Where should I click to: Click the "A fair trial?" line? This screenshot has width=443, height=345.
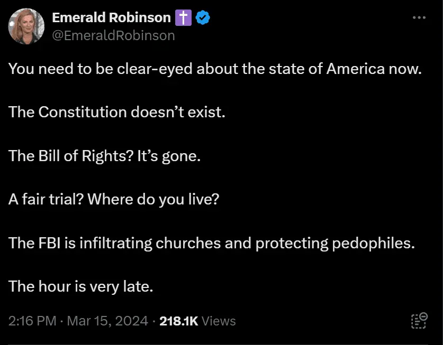(113, 199)
